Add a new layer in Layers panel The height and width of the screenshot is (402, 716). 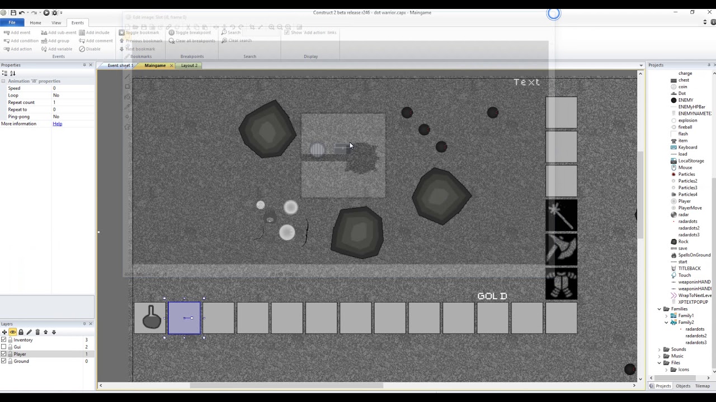(x=4, y=332)
